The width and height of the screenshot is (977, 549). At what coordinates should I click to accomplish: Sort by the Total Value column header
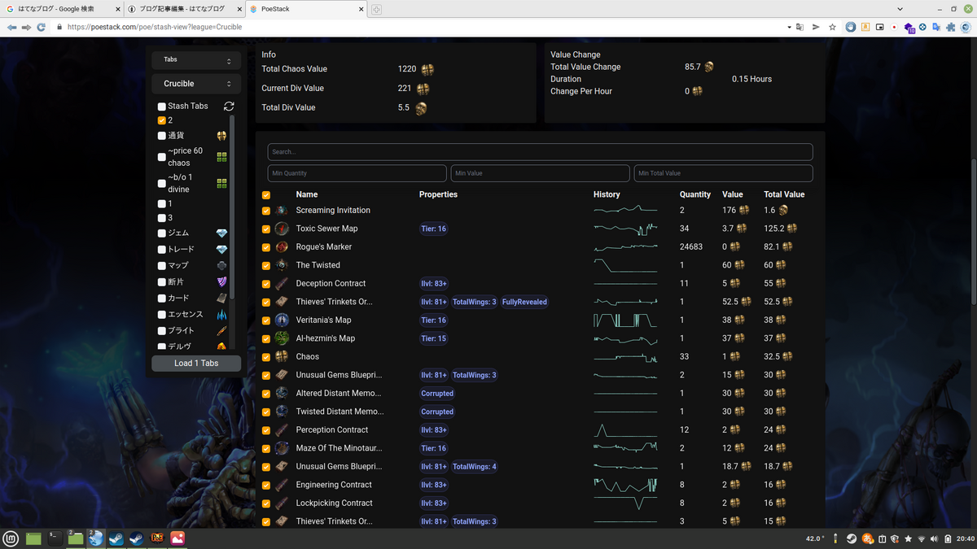tap(784, 194)
